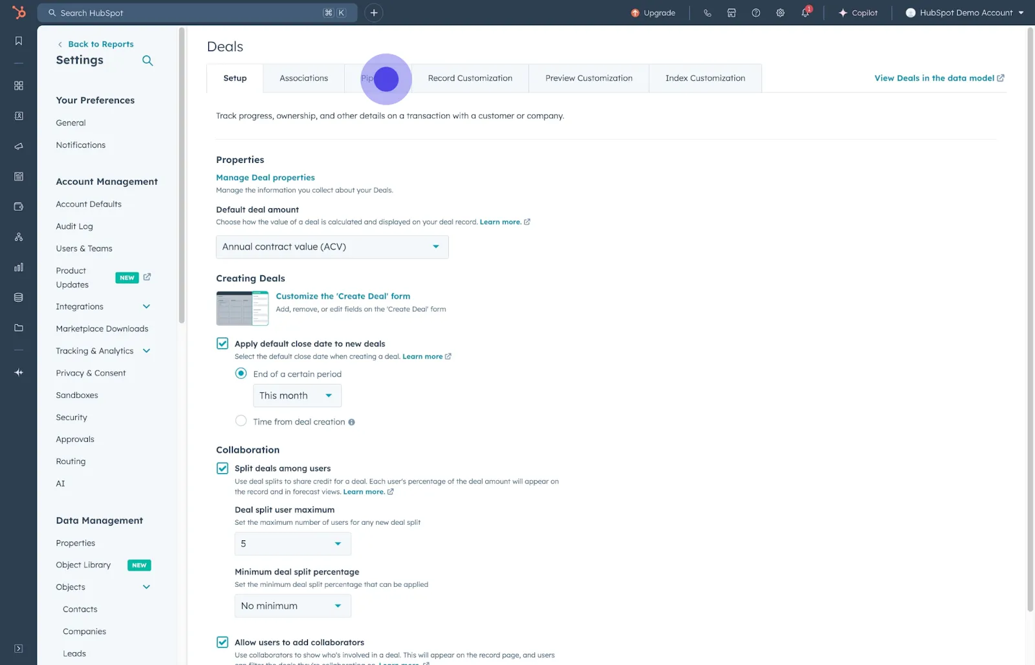Click the settings search magnifier icon
Image resolution: width=1035 pixels, height=665 pixels.
coord(147,61)
